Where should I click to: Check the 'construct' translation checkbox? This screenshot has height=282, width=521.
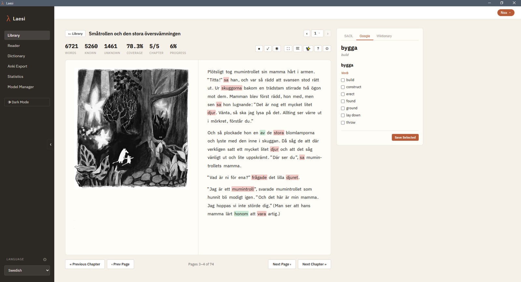click(x=343, y=87)
